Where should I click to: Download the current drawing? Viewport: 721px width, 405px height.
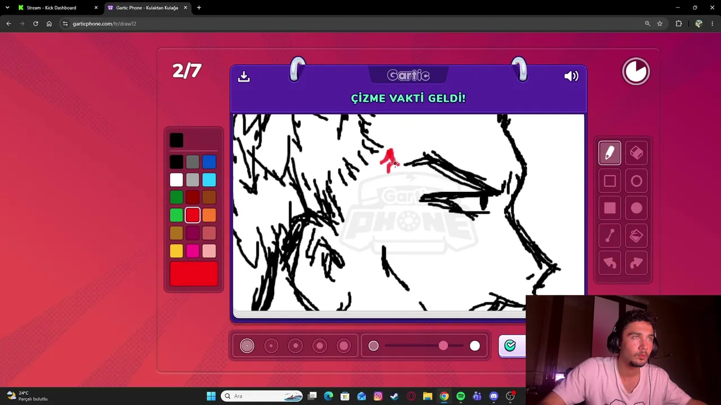pos(244,76)
